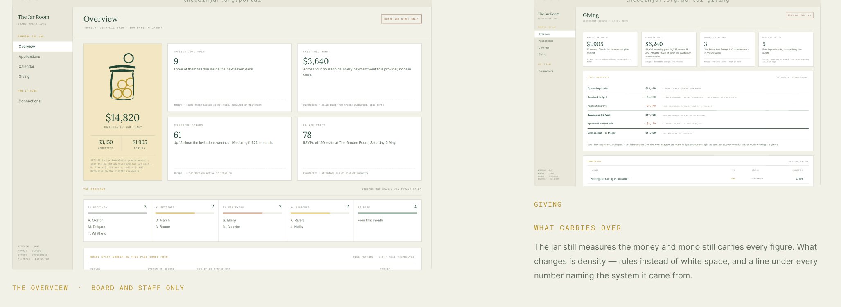
Task: Click N. Achebe in the Verifying column
Action: [x=231, y=227]
